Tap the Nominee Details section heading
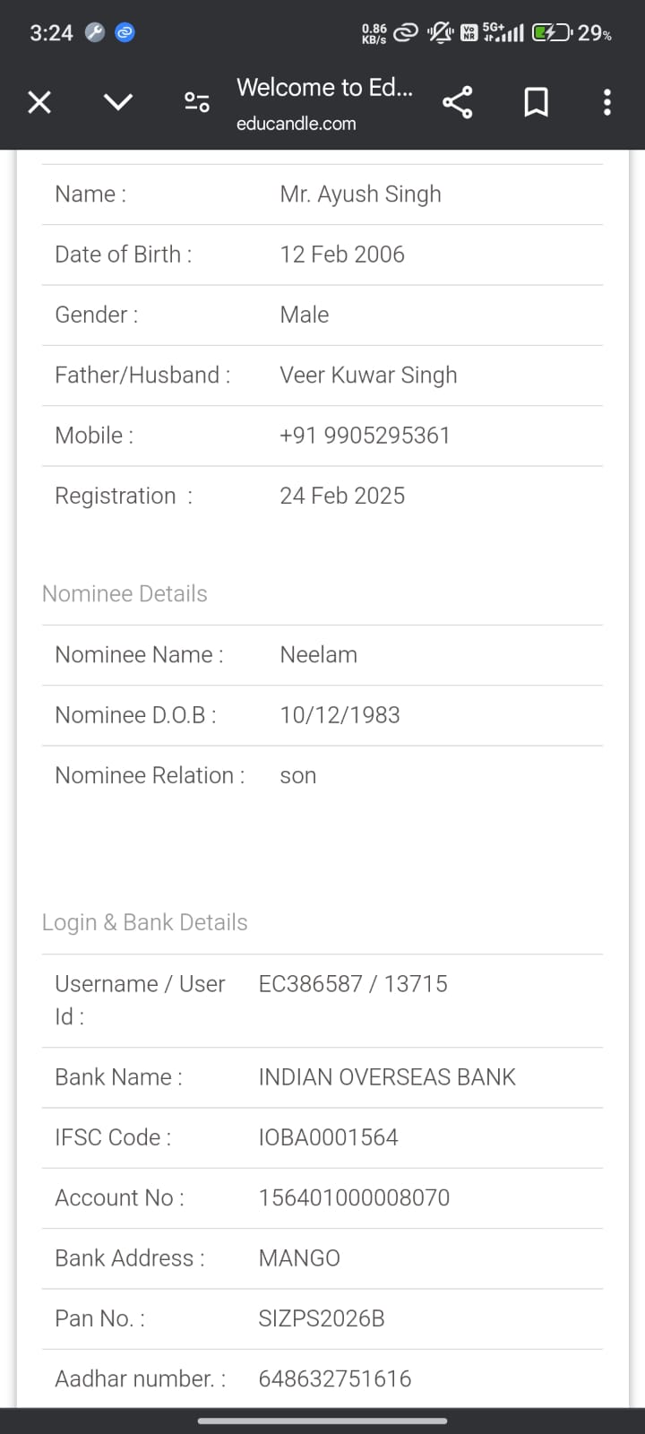This screenshot has width=645, height=1434. [x=125, y=593]
